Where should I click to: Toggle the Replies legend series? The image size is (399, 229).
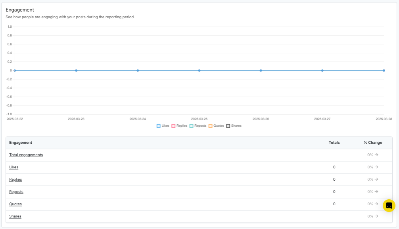point(179,126)
